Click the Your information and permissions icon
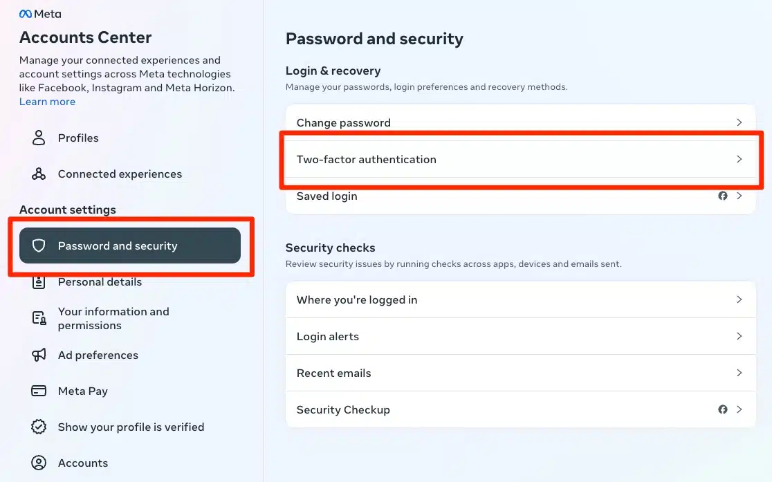Image resolution: width=772 pixels, height=482 pixels. coord(39,318)
